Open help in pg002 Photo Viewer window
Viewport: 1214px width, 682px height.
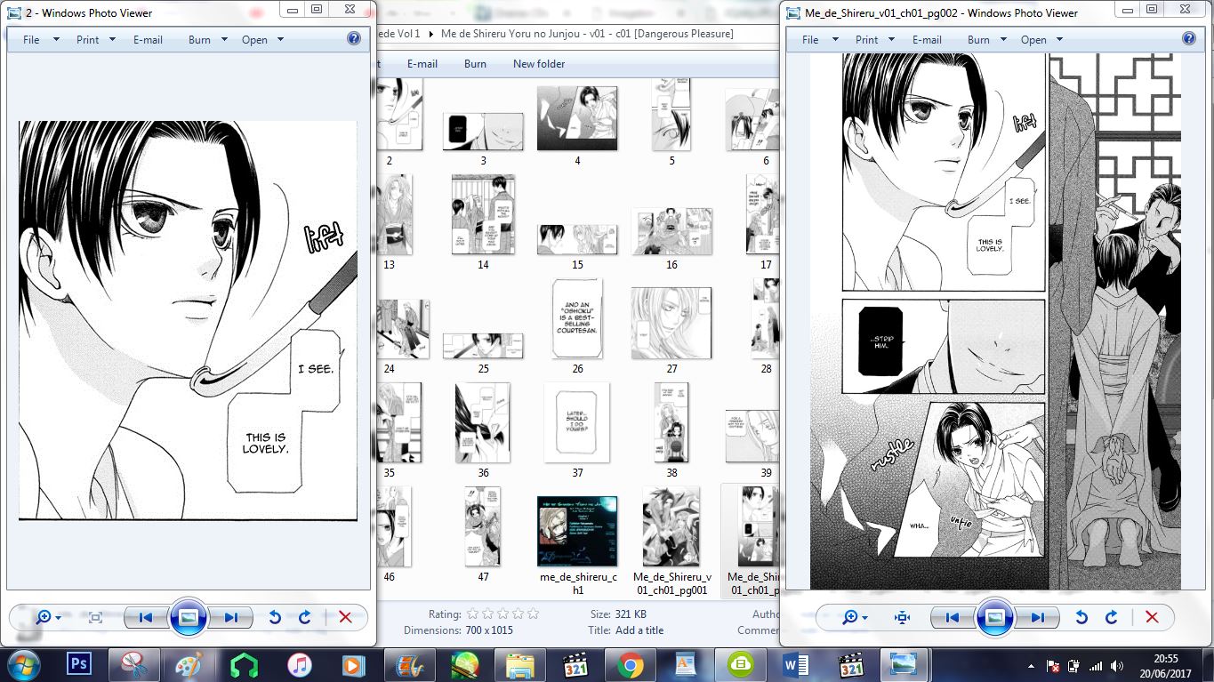tap(1189, 38)
